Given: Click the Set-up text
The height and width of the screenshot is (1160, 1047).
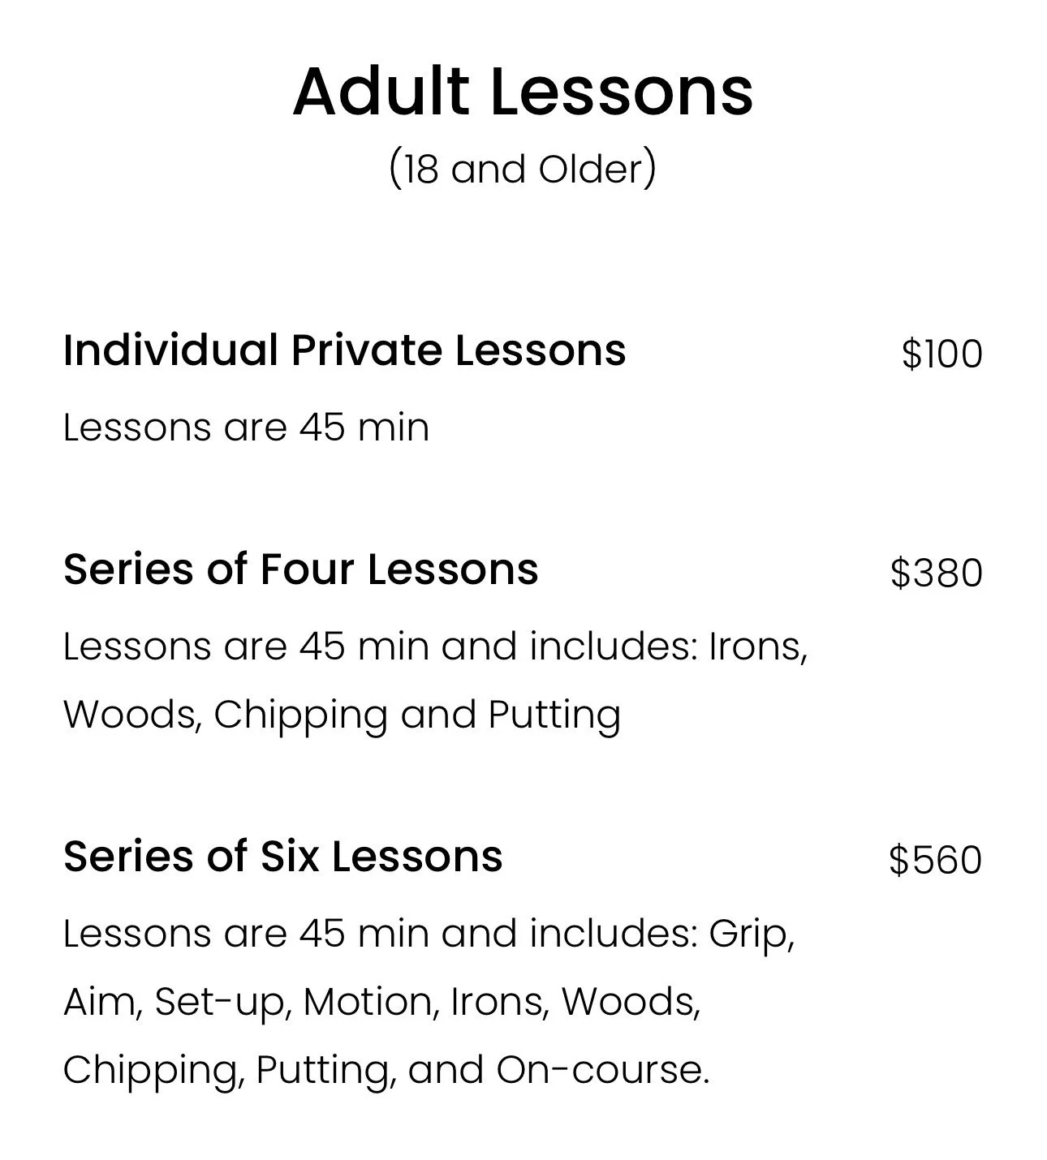Looking at the screenshot, I should click(x=218, y=1003).
